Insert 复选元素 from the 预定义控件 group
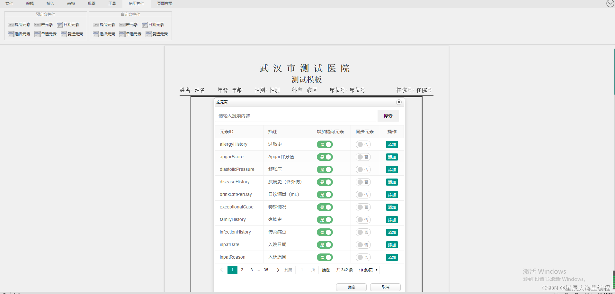This screenshot has width=615, height=294. pos(72,34)
